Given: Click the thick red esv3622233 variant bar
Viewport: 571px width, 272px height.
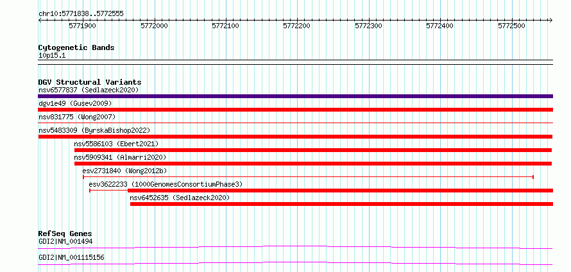Looking at the screenshot, I should pyautogui.click(x=340, y=191).
